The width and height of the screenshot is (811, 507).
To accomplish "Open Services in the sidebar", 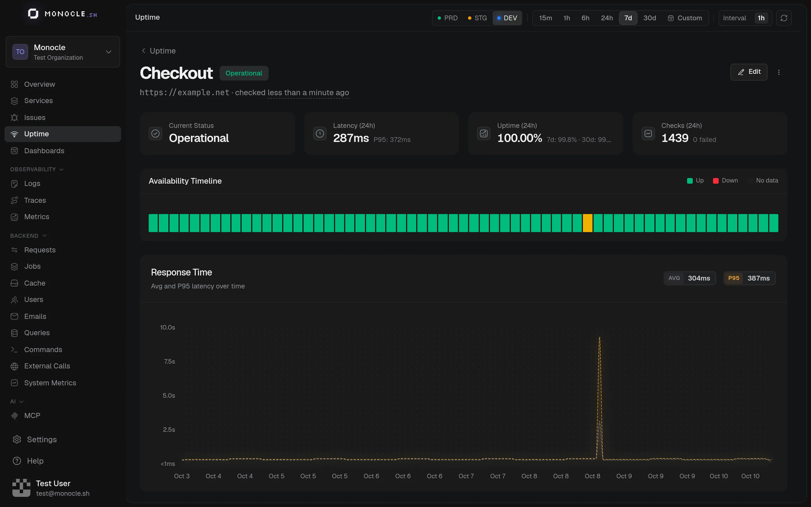I will point(63,101).
